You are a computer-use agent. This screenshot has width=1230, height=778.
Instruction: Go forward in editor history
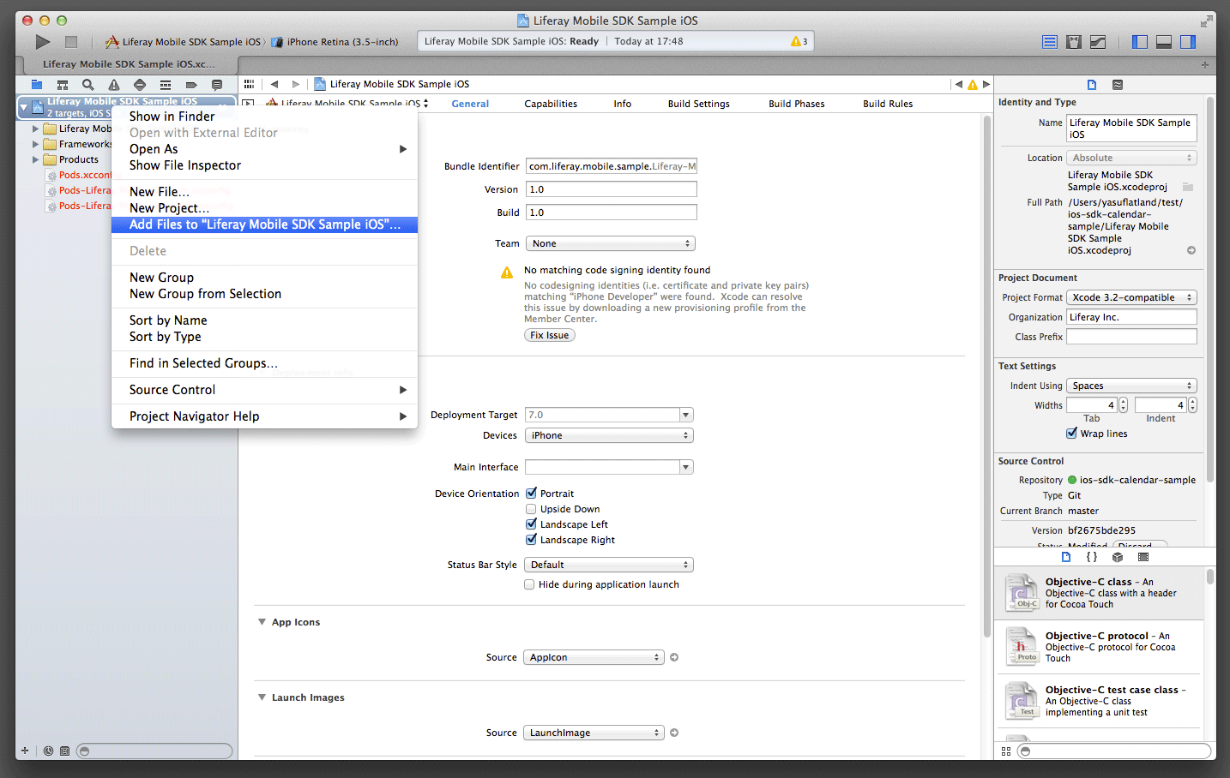coord(296,84)
